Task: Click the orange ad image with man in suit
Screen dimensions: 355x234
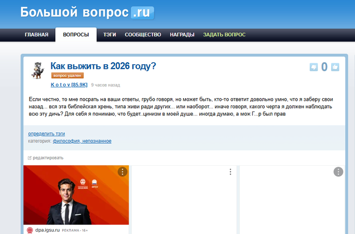Action: (76, 195)
